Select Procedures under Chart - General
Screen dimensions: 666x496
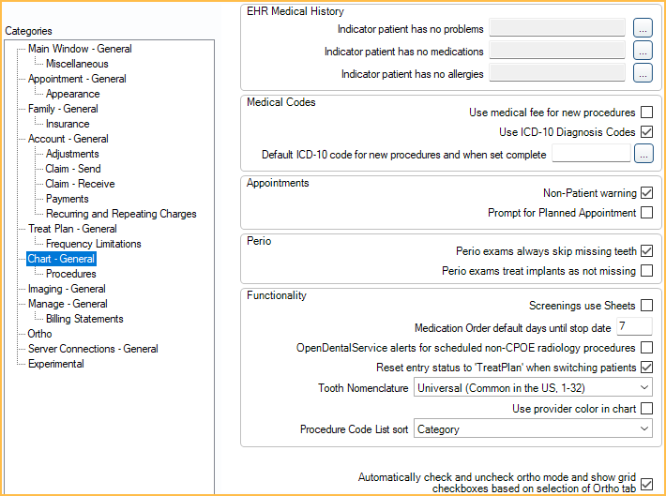pyautogui.click(x=71, y=274)
